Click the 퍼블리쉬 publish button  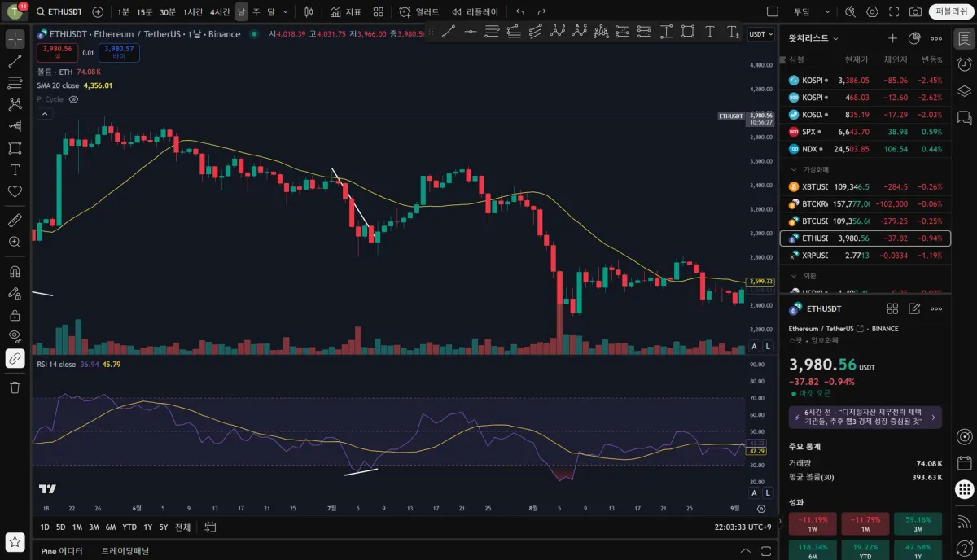pyautogui.click(x=950, y=12)
